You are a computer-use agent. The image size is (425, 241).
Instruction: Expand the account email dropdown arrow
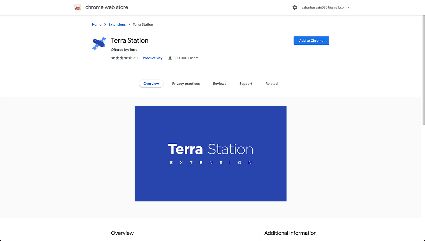349,8
